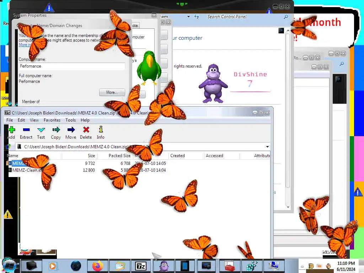The height and width of the screenshot is (273, 364).
Task: Open the Favorites menu in 7-Zip
Action: tap(52, 120)
